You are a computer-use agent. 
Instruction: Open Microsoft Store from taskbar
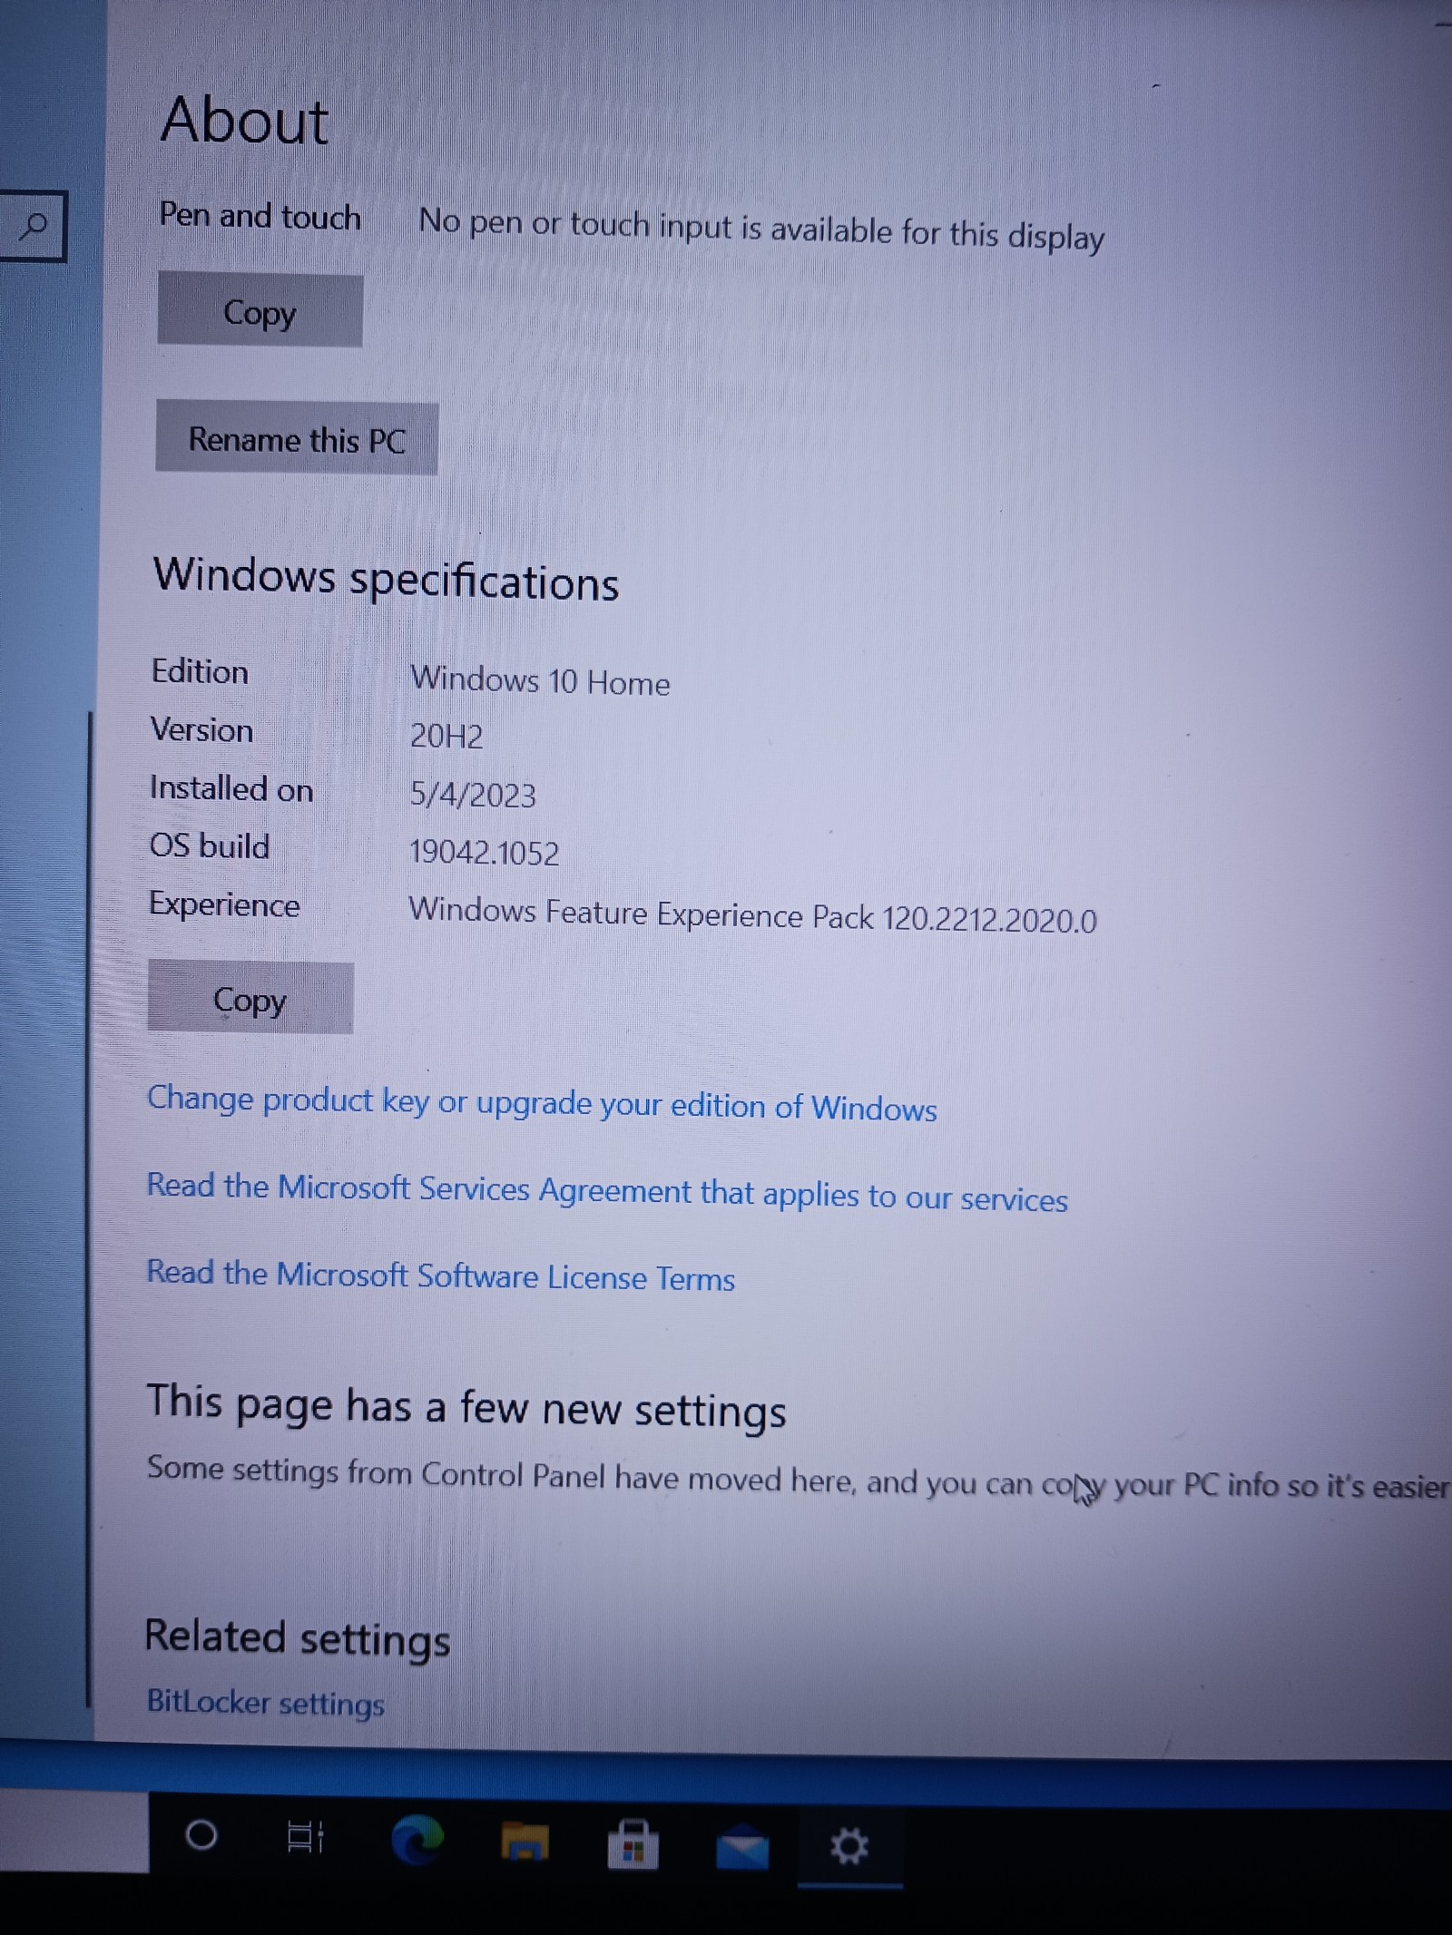(x=633, y=1844)
